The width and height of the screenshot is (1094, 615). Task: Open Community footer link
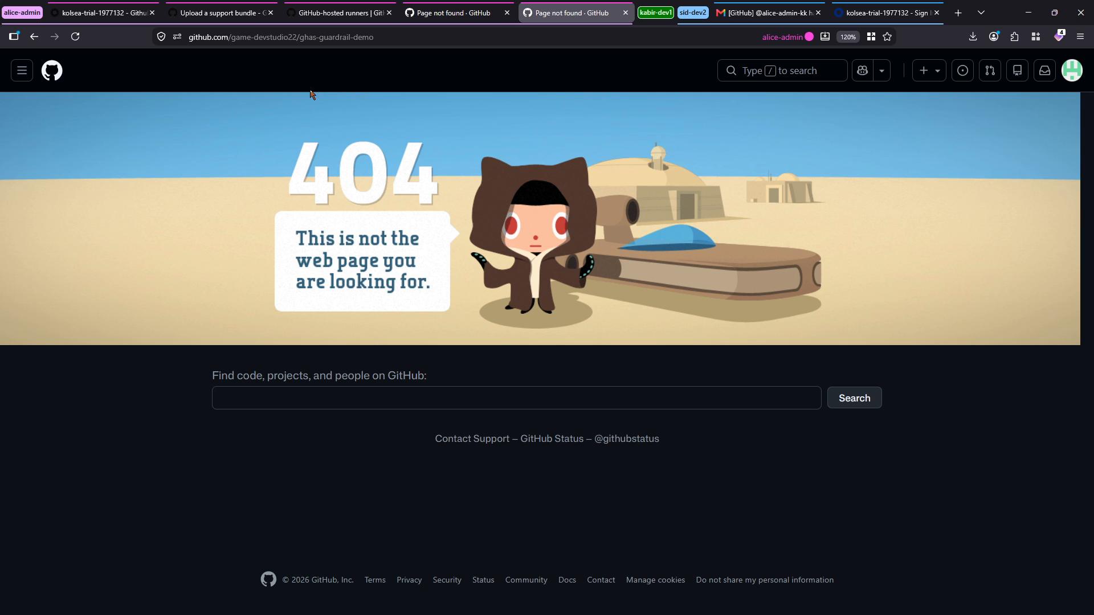tap(526, 580)
